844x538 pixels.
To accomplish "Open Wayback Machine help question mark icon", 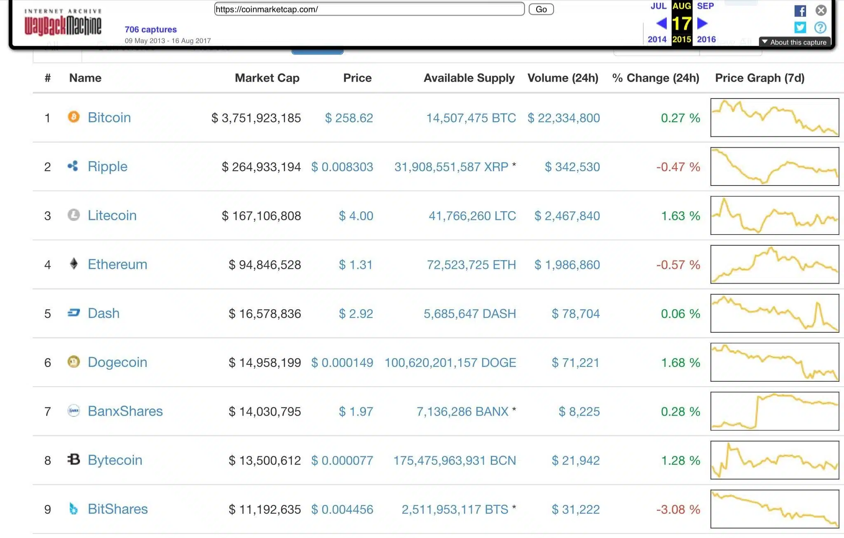I will point(819,27).
